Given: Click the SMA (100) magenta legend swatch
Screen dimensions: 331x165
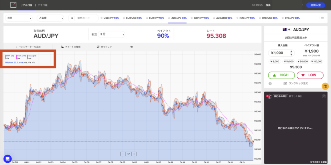Looking at the screenshot, I should (16, 57).
